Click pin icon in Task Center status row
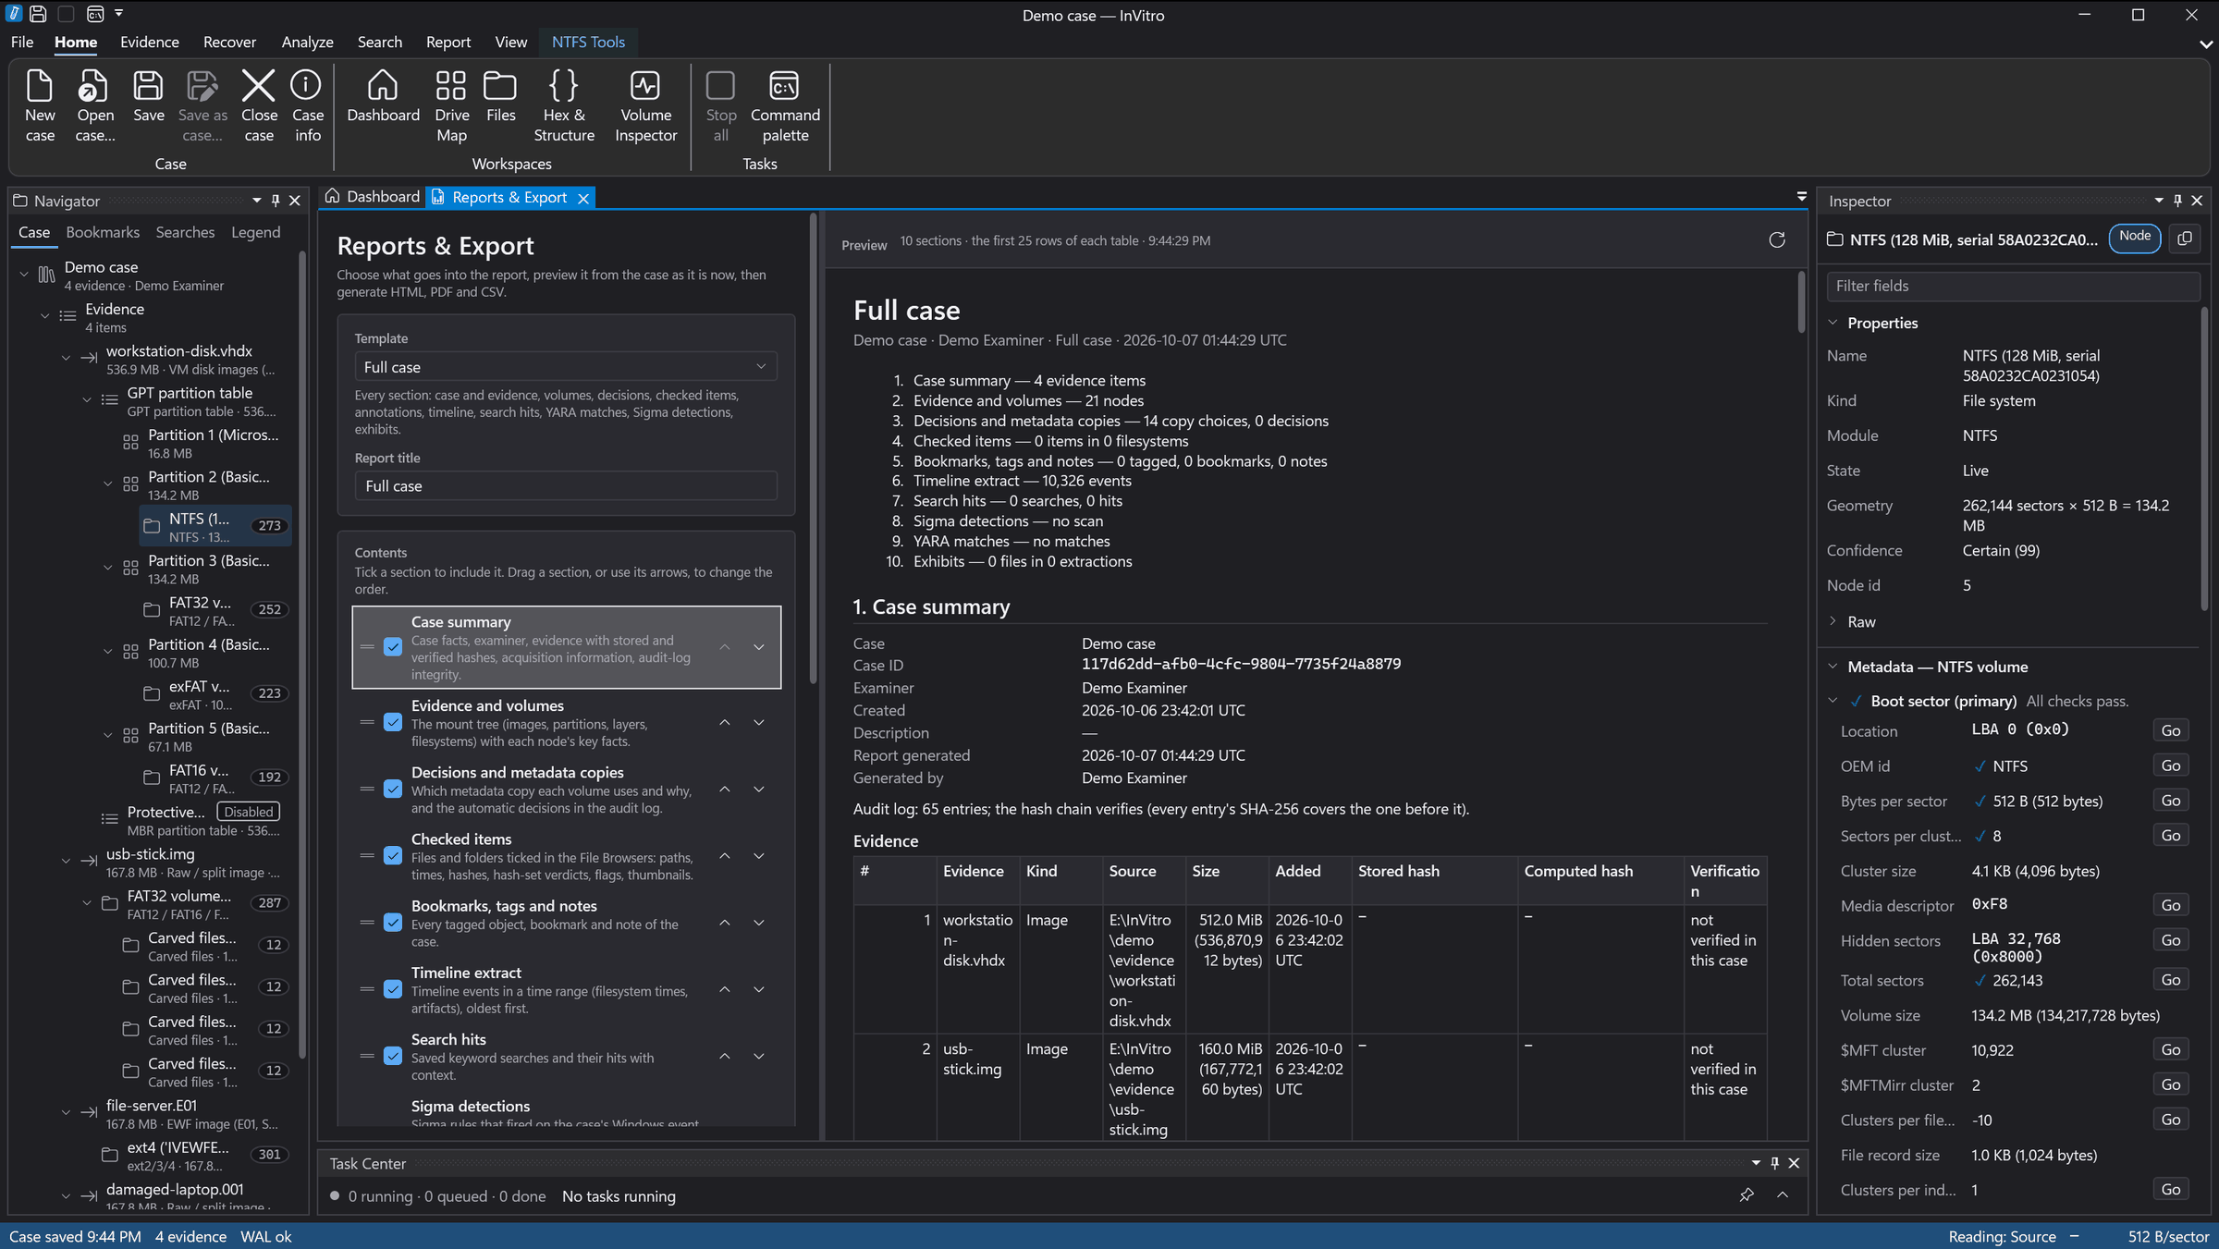This screenshot has width=2219, height=1249. click(x=1746, y=1195)
